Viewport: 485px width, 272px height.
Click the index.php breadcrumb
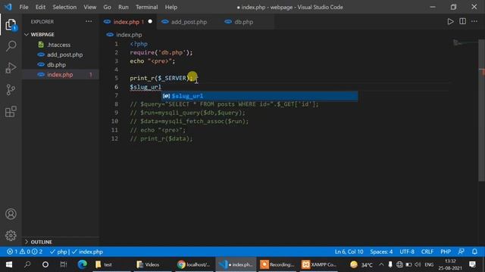coord(124,35)
